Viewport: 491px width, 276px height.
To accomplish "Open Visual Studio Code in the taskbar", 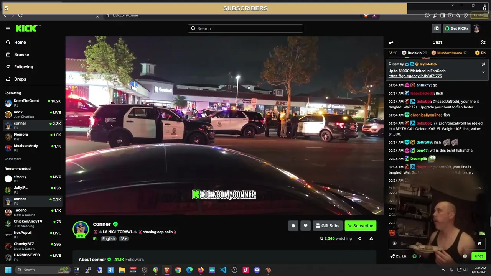I will click(x=223, y=270).
